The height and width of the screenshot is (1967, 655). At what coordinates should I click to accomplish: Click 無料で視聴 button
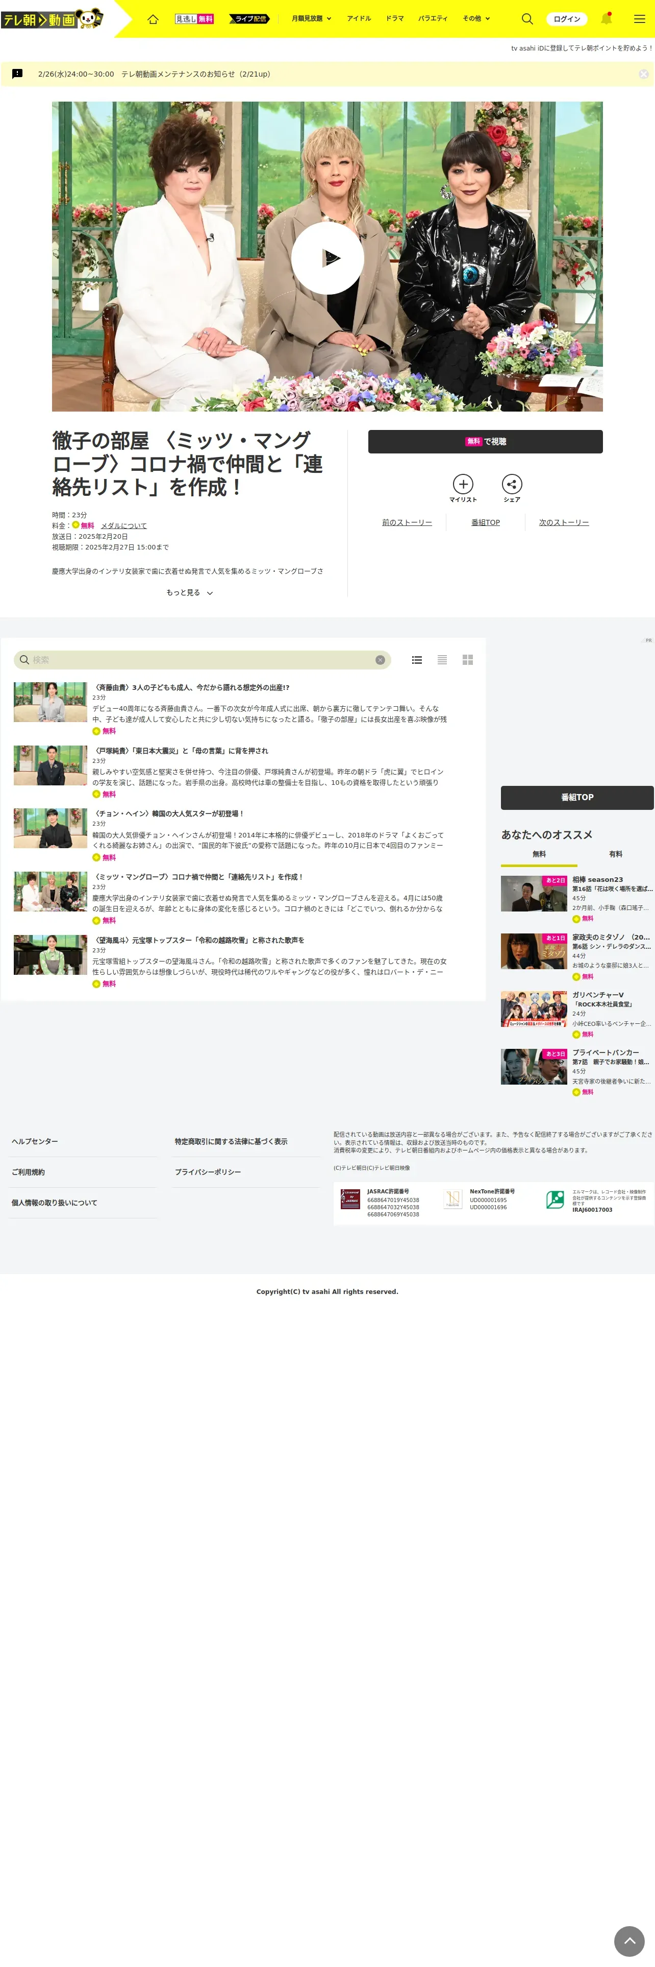click(485, 441)
